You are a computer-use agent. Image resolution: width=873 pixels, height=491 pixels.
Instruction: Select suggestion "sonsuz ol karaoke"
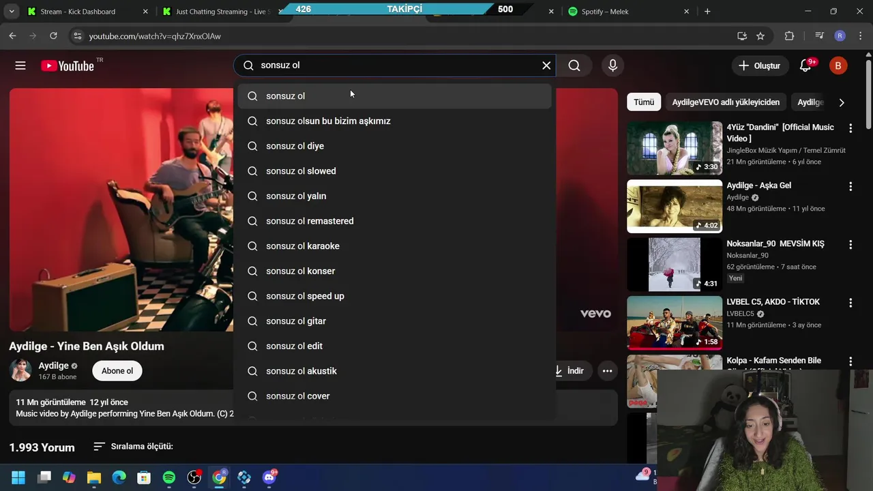[394, 246]
